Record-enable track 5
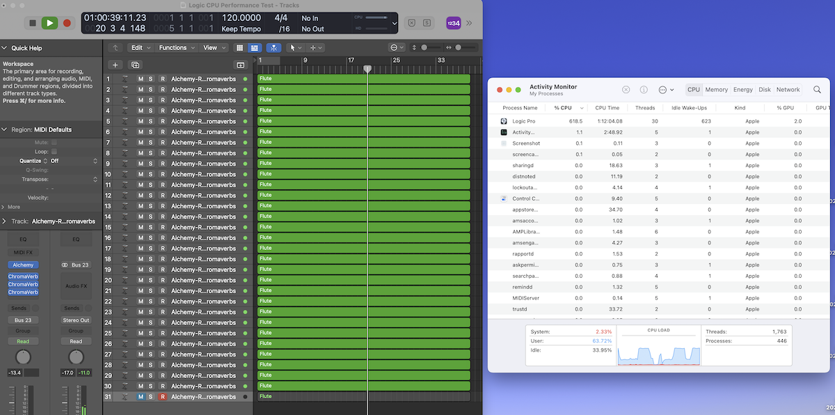Viewport: 835px width, 415px height. pyautogui.click(x=163, y=121)
